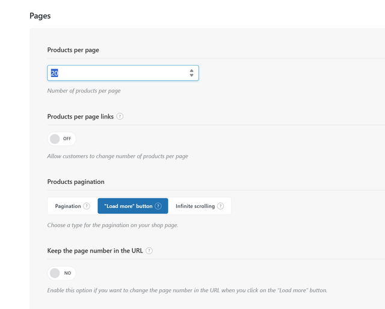Choose Infinite scrolling pagination option

tap(200, 206)
